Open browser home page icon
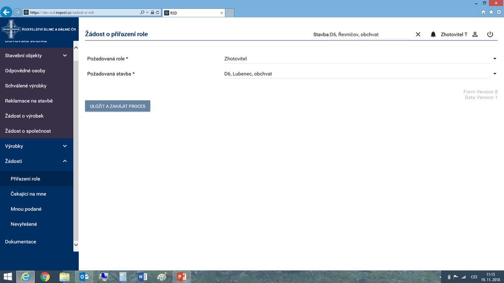 pyautogui.click(x=483, y=12)
